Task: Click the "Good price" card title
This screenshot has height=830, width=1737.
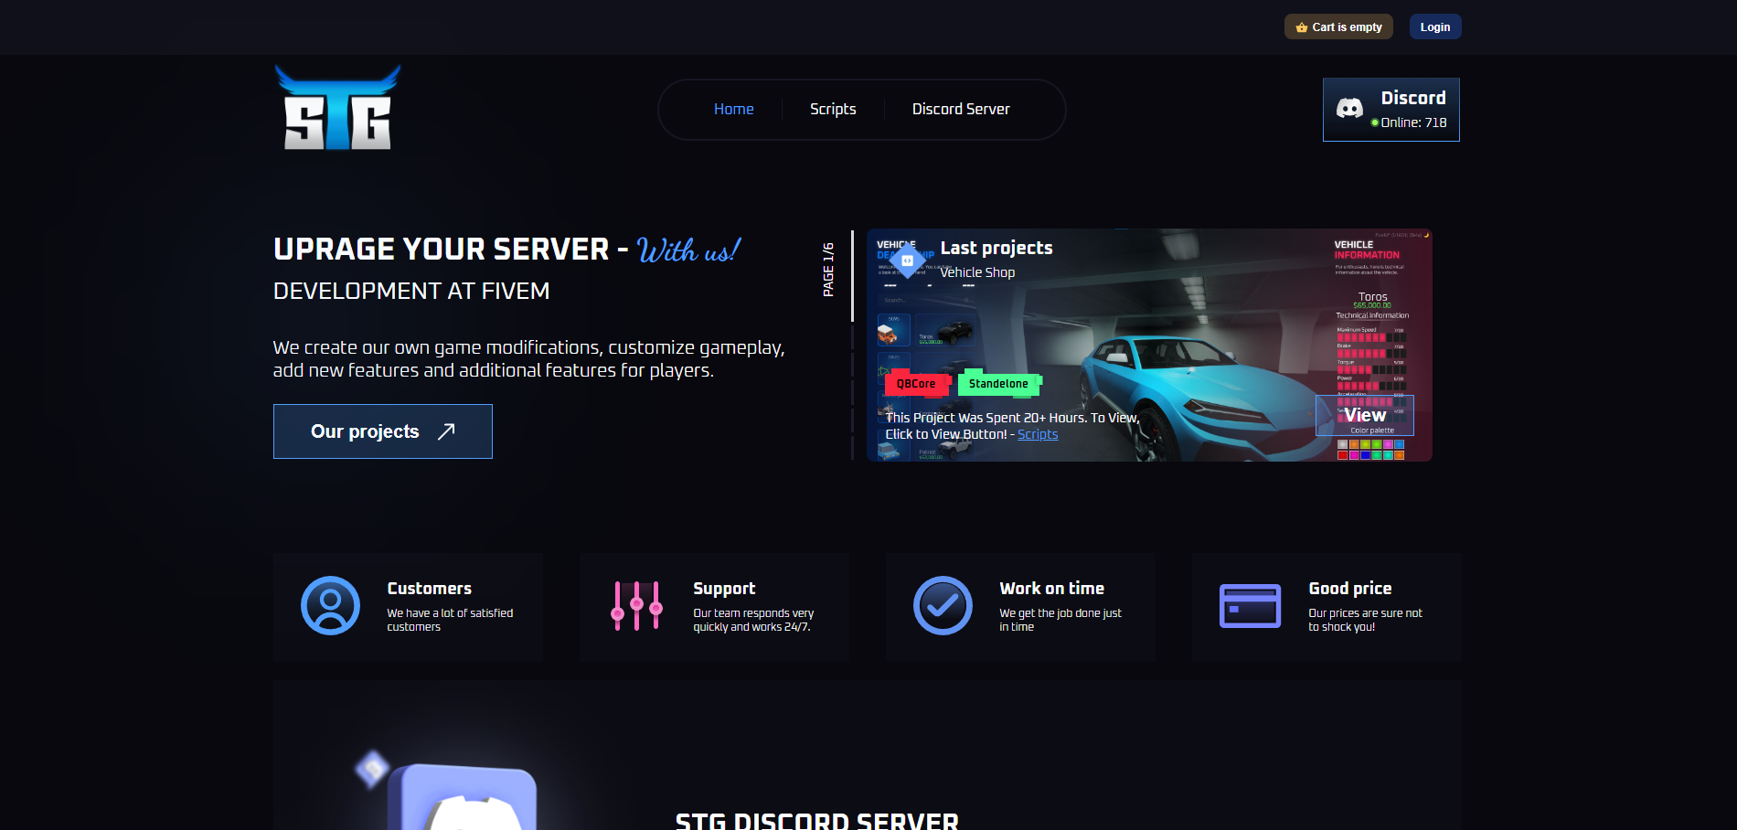Action: (x=1349, y=589)
